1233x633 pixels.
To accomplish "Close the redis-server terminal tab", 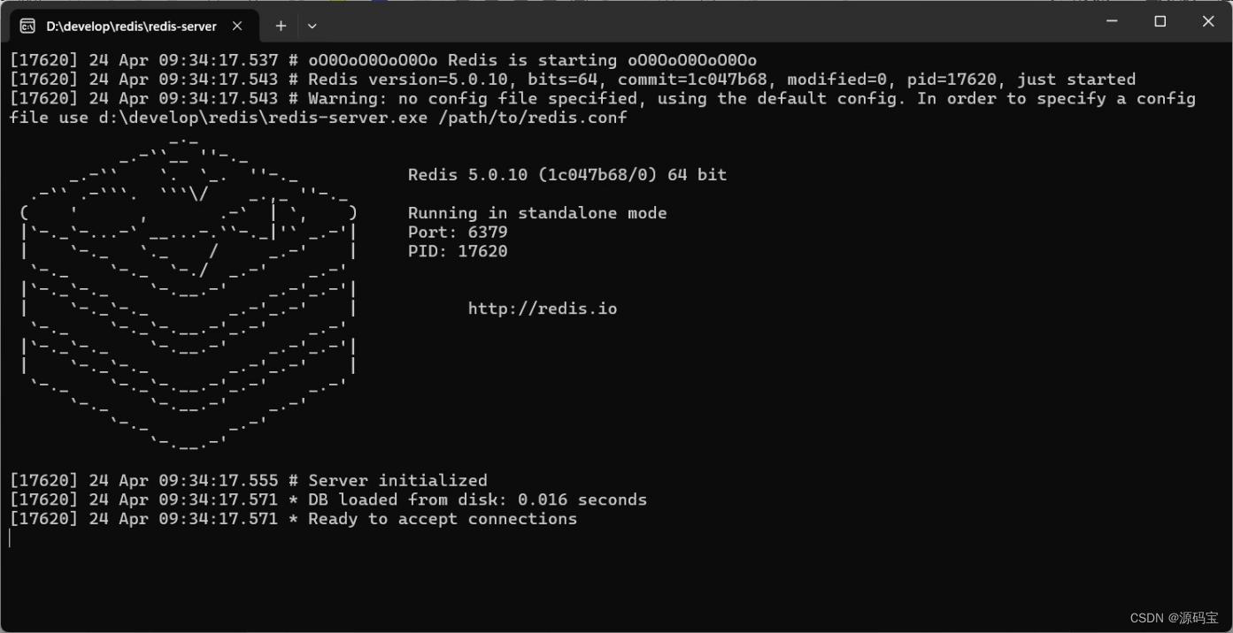I will point(236,26).
